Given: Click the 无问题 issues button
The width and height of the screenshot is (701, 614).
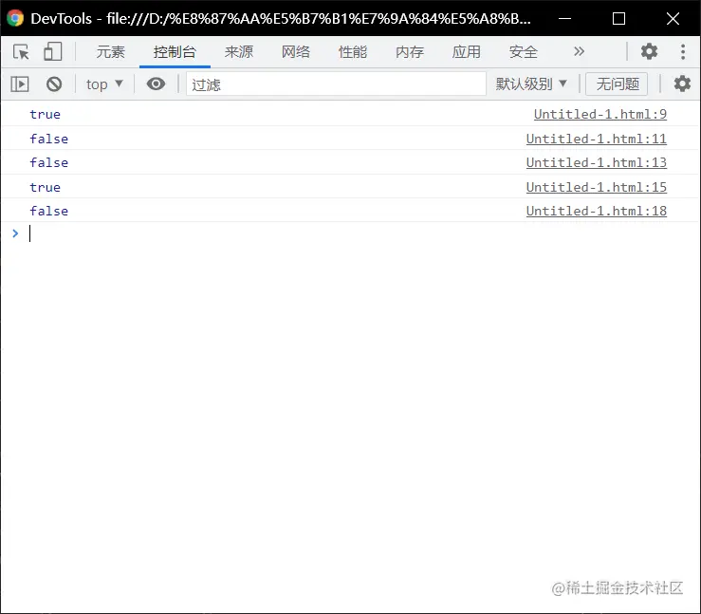Looking at the screenshot, I should tap(617, 84).
